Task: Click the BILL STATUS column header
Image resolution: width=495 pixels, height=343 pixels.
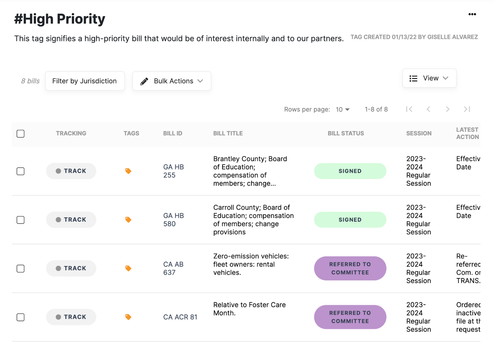Action: [x=346, y=133]
